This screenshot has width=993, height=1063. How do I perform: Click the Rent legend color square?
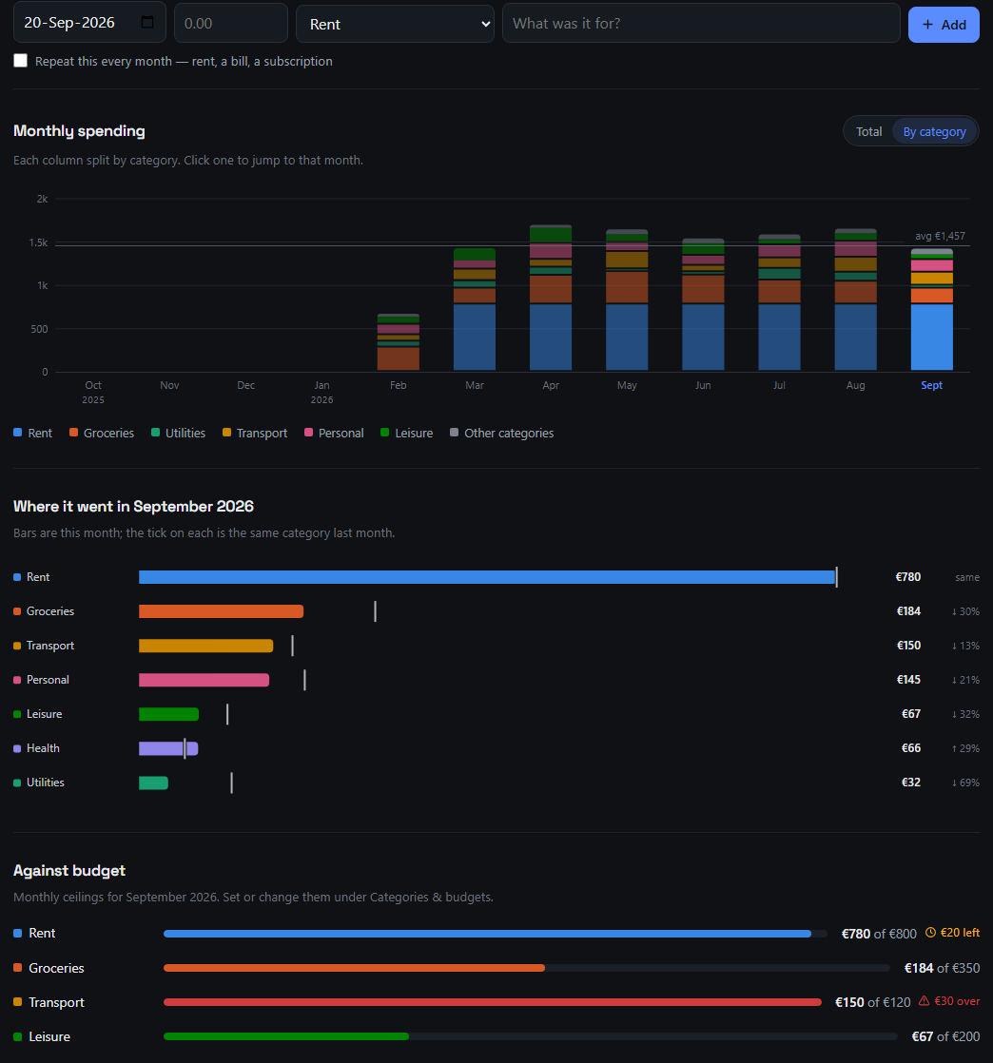18,433
